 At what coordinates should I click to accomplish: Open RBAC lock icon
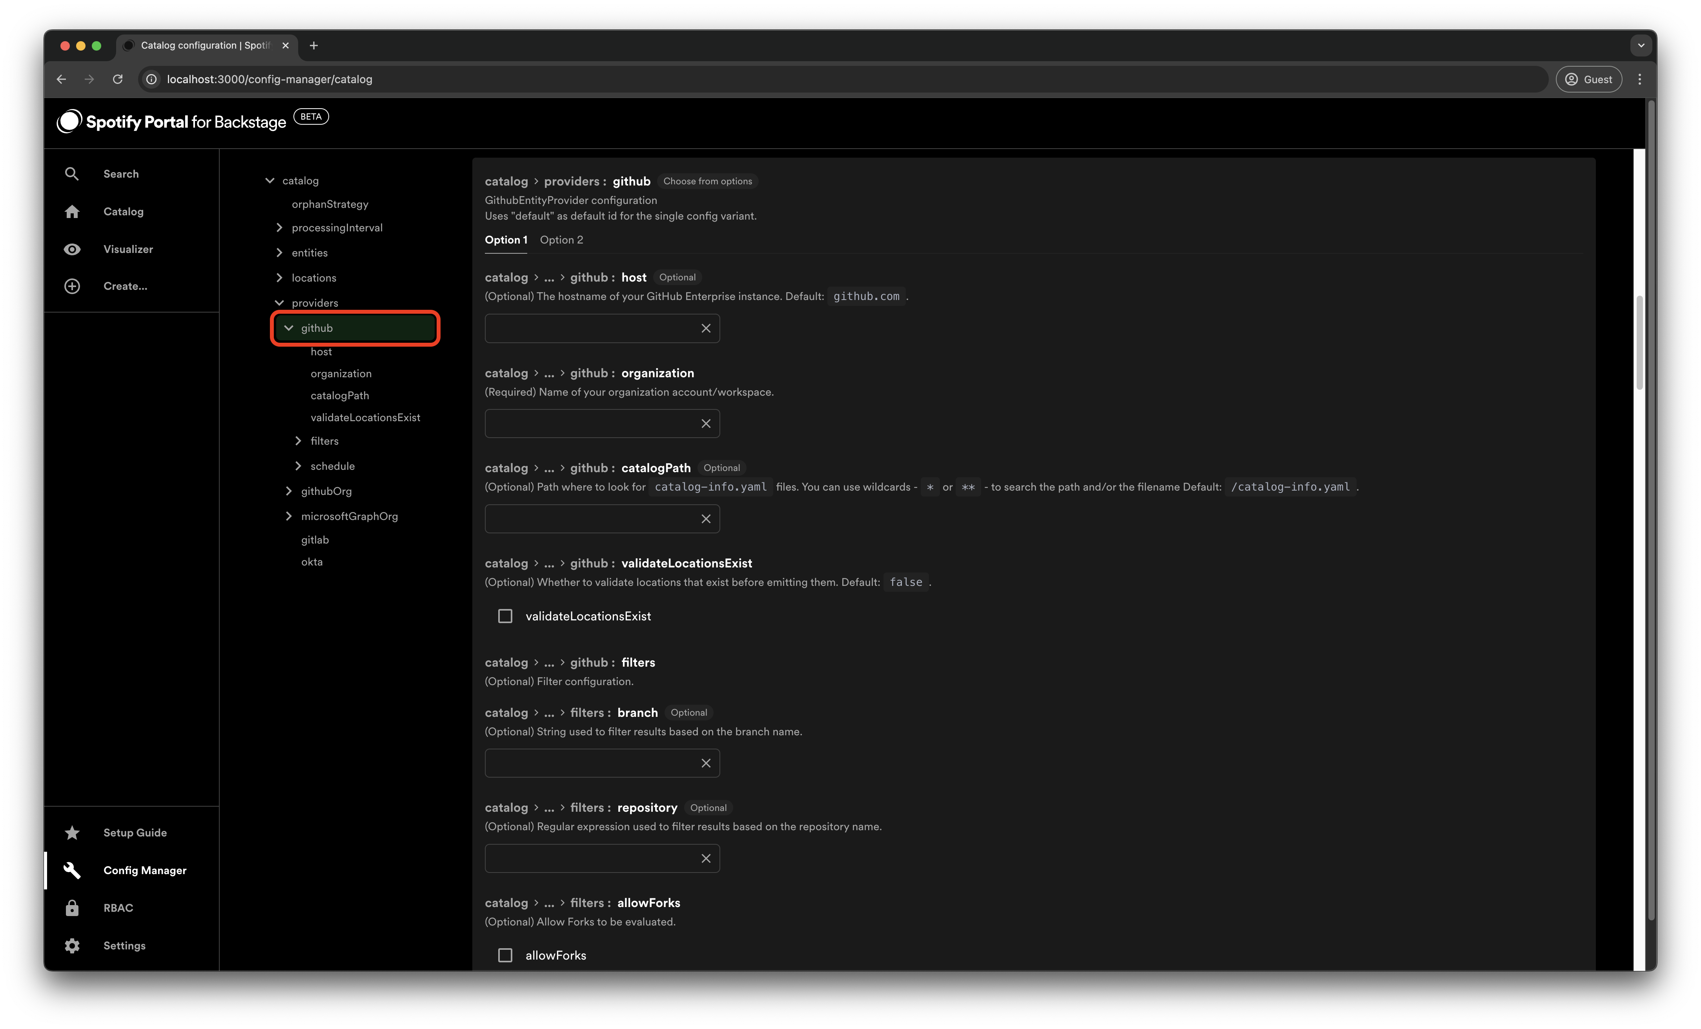tap(72, 907)
